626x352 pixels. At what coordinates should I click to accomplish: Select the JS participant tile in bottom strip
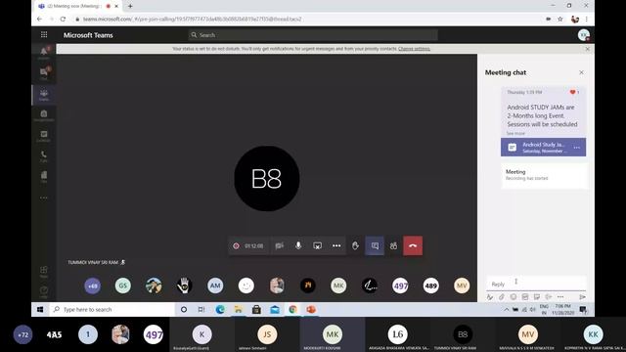[267, 334]
